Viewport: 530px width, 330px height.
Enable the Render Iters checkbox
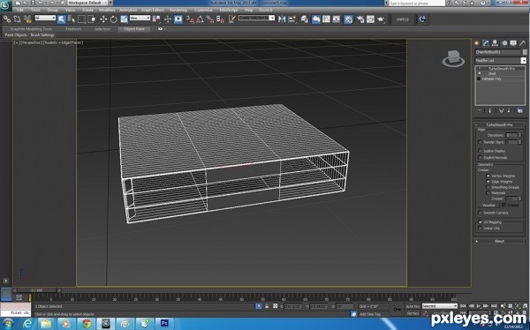click(x=480, y=142)
